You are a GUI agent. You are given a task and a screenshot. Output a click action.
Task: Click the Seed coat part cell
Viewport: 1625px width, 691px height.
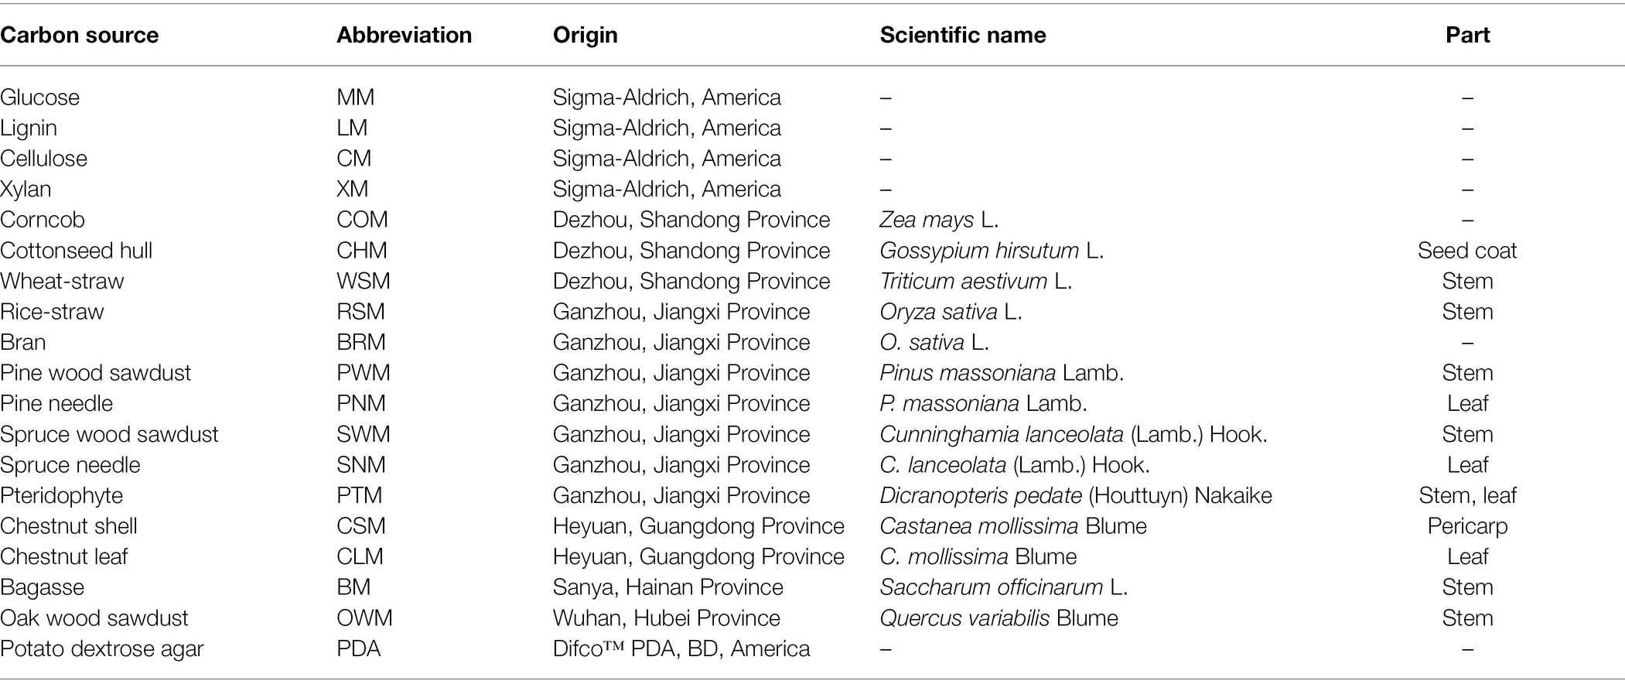click(1467, 251)
